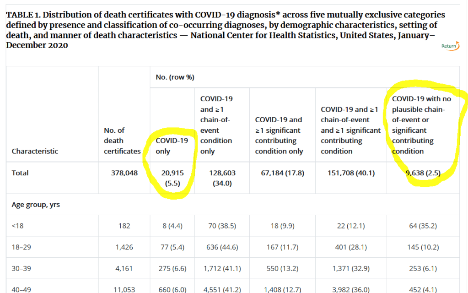The image size is (468, 293).
Task: Click the 30–39 age group row label
Action: pyautogui.click(x=20, y=268)
